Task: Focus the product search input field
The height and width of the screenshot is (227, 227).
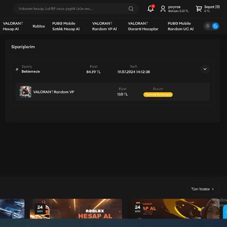Action: 71,9
